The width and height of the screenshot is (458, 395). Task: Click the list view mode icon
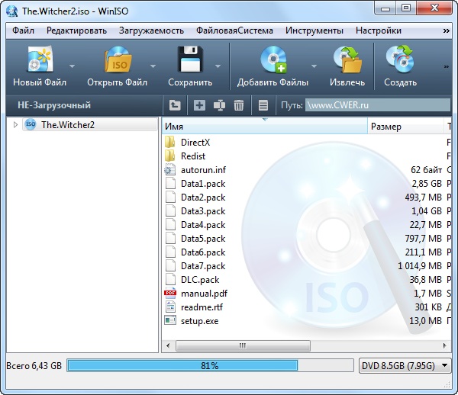(x=263, y=105)
